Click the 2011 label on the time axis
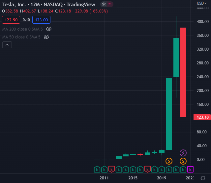Viewport: 211px width, 183px height. pyautogui.click(x=104, y=178)
